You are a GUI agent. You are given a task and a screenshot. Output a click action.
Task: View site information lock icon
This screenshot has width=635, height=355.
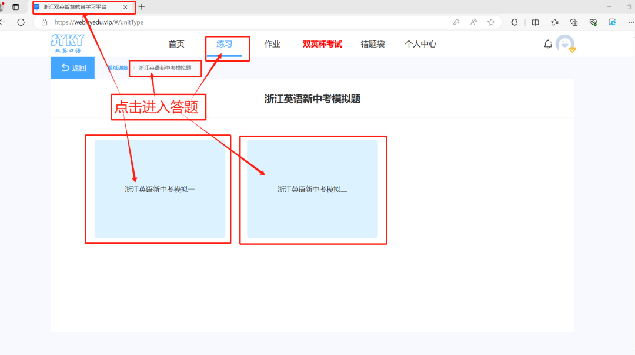coord(45,22)
